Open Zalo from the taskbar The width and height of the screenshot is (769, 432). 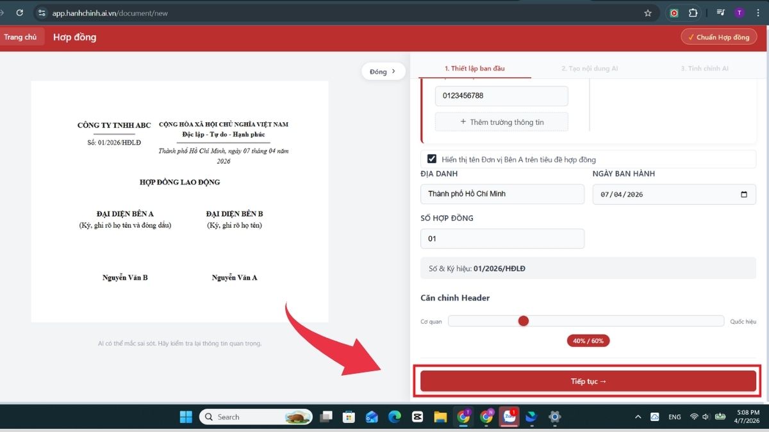(x=509, y=417)
